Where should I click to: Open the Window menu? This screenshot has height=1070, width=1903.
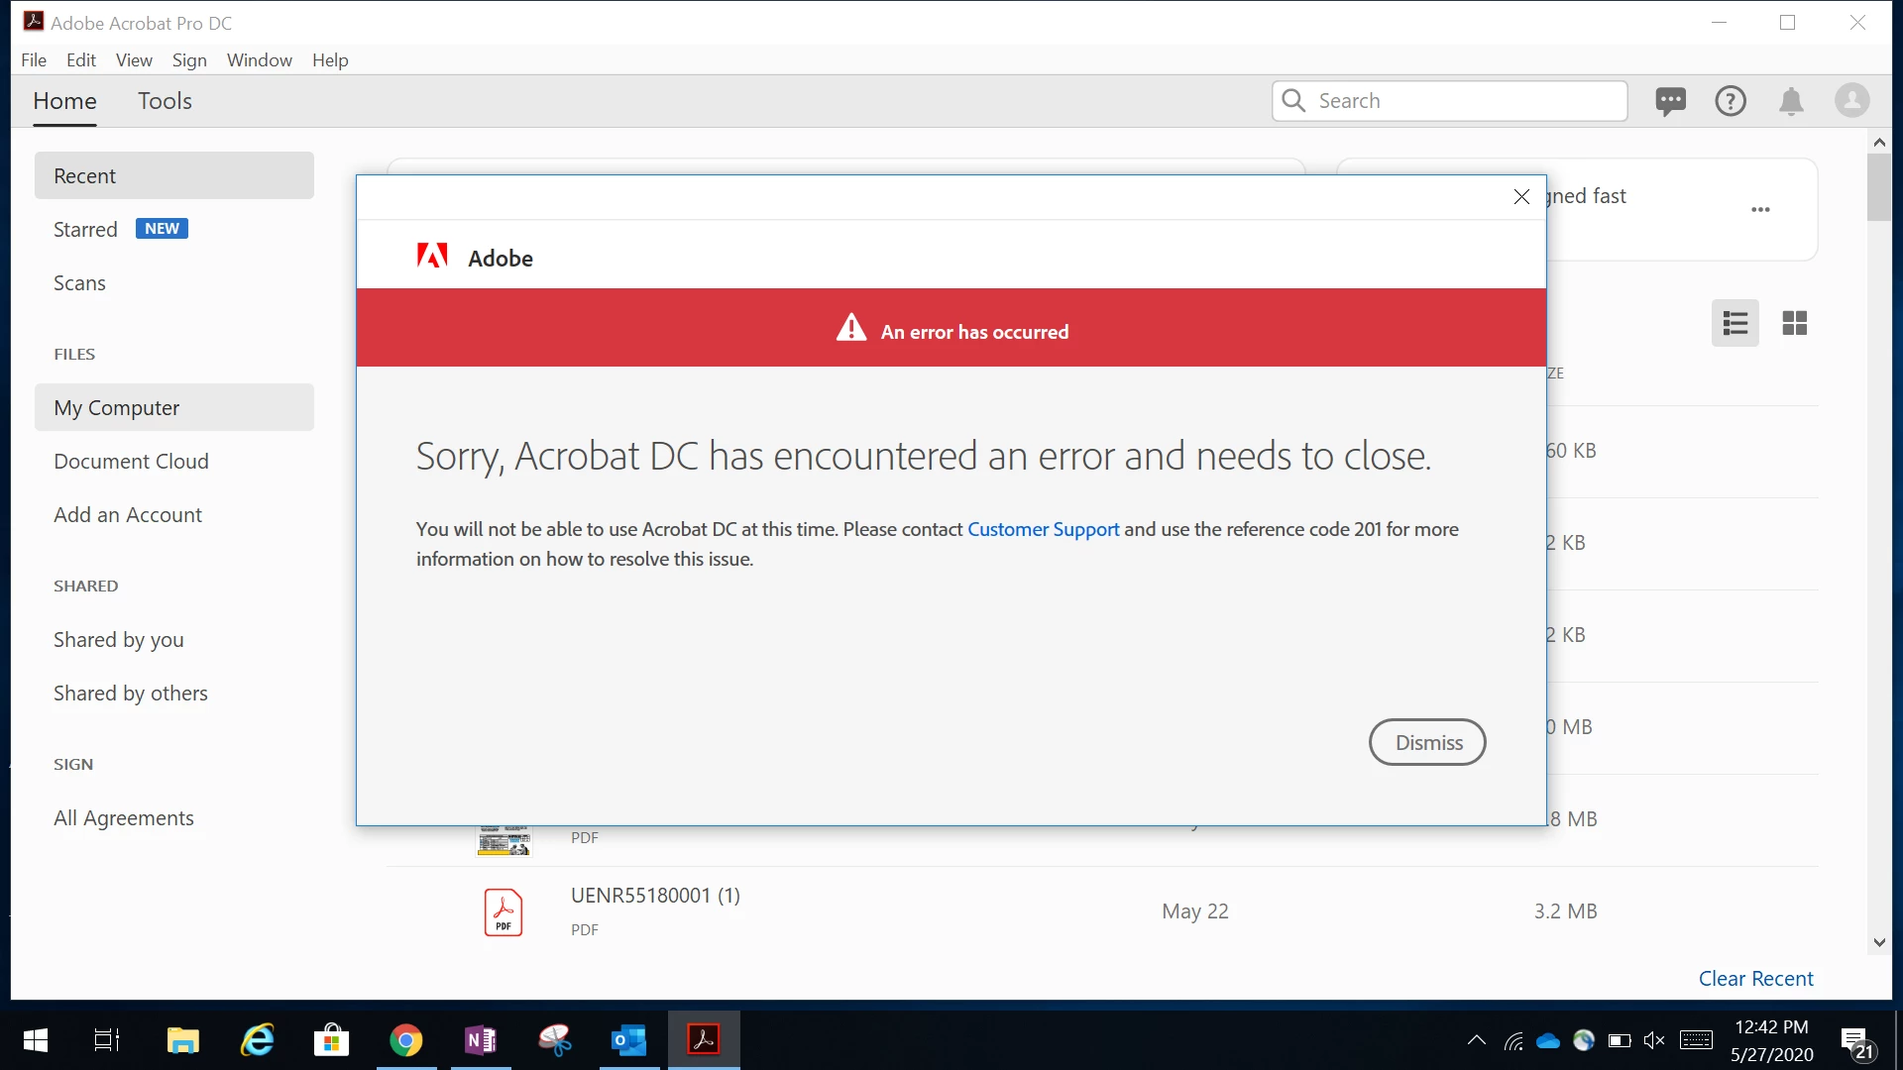coord(259,60)
